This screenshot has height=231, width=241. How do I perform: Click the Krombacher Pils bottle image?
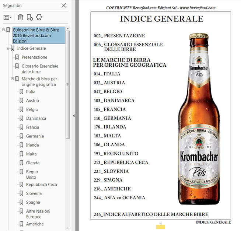[199, 119]
